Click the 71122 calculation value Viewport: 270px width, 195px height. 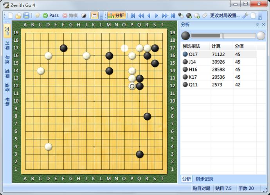tap(218, 55)
